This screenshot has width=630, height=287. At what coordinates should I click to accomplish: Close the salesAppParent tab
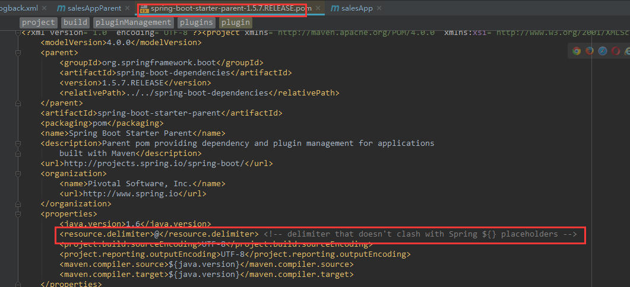coord(128,8)
